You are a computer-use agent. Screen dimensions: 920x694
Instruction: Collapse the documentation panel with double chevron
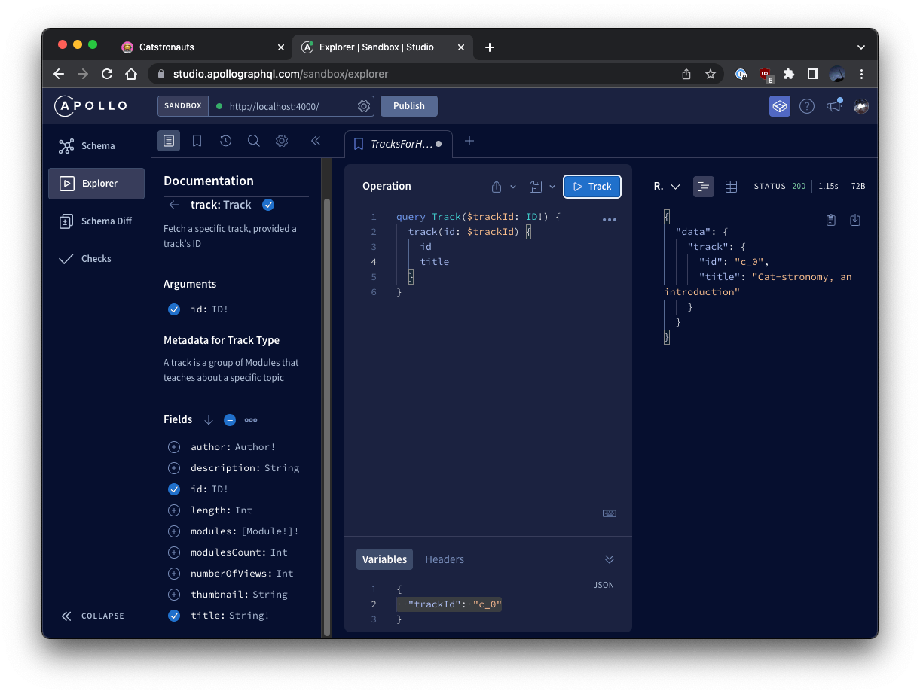pos(316,141)
